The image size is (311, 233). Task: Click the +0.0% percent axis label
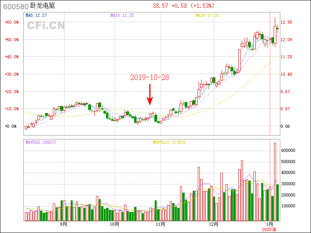[11, 126]
